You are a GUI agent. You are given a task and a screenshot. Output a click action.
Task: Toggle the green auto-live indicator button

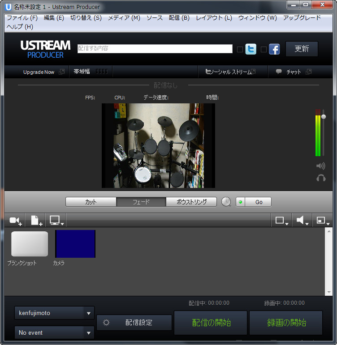coord(240,202)
